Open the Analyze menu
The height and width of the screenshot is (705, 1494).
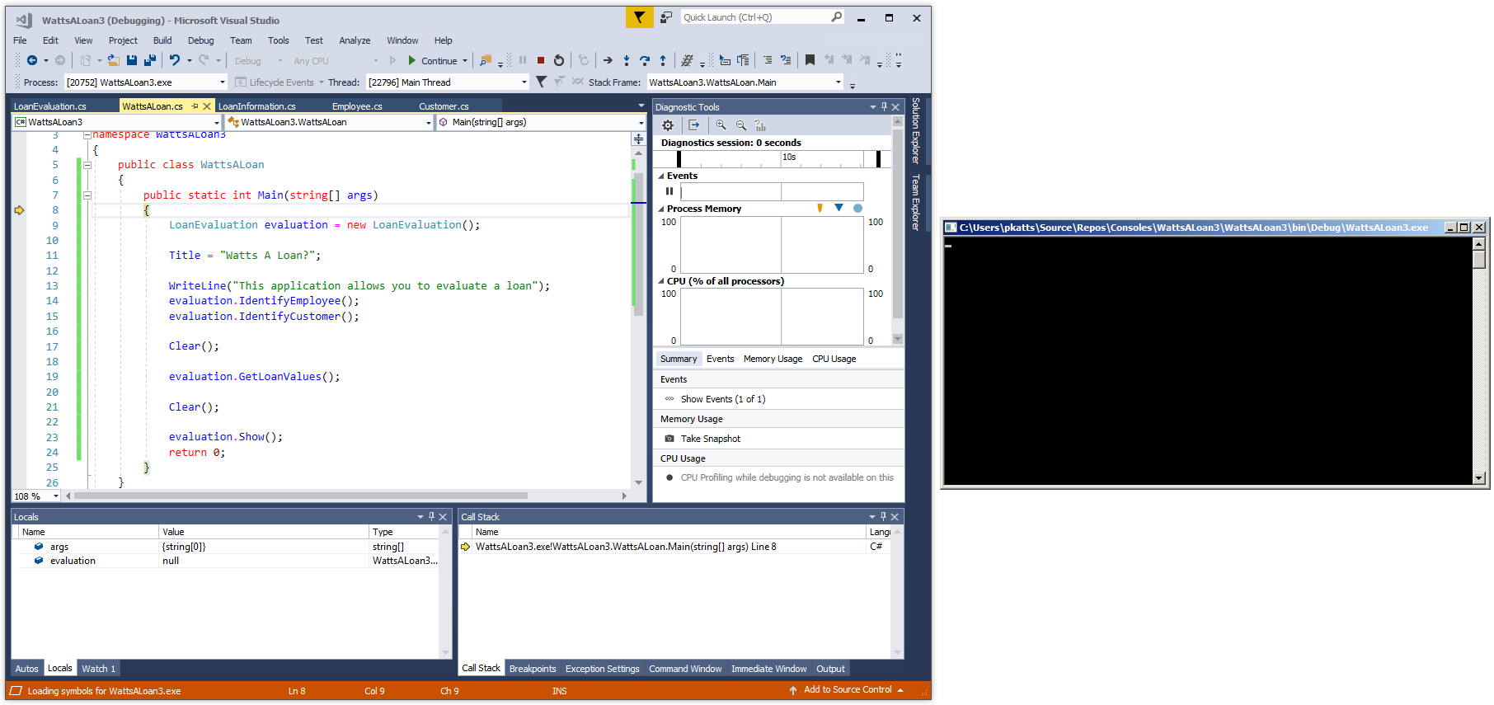(x=355, y=40)
